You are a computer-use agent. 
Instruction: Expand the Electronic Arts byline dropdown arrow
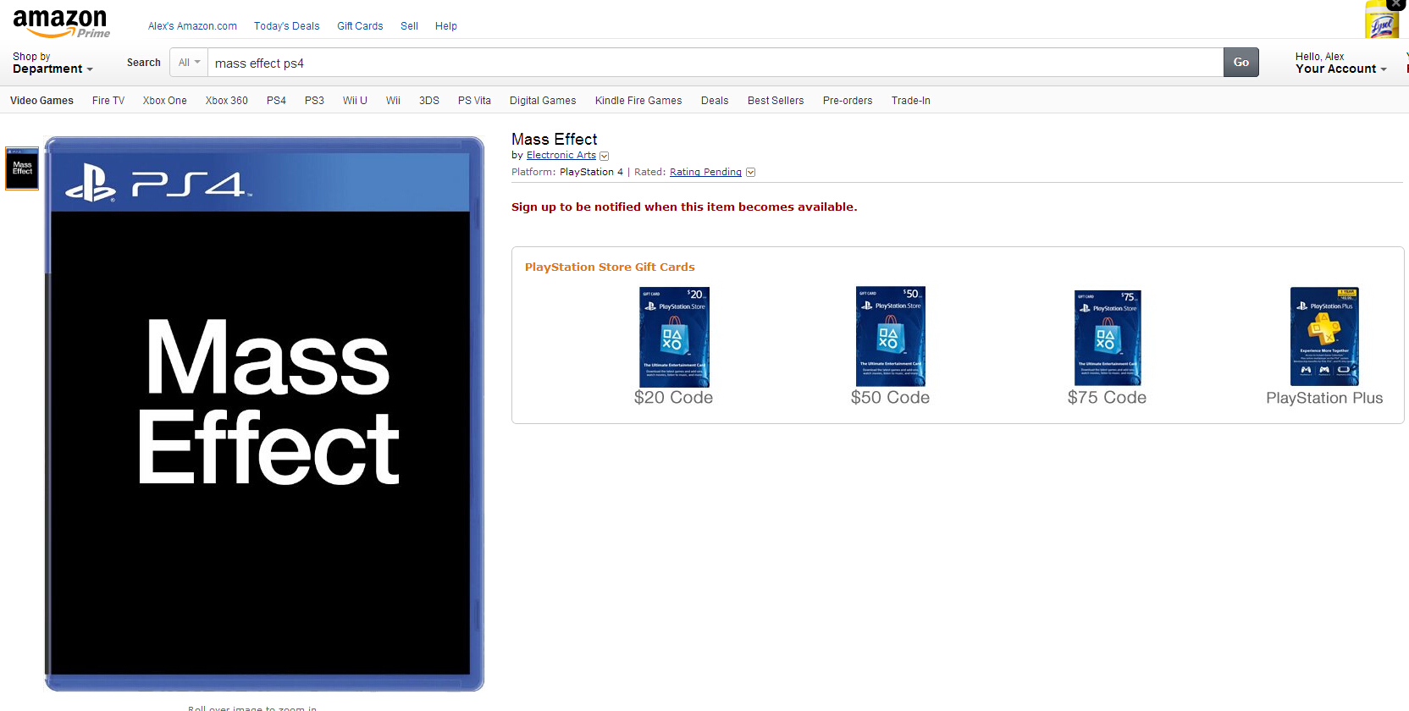(604, 156)
